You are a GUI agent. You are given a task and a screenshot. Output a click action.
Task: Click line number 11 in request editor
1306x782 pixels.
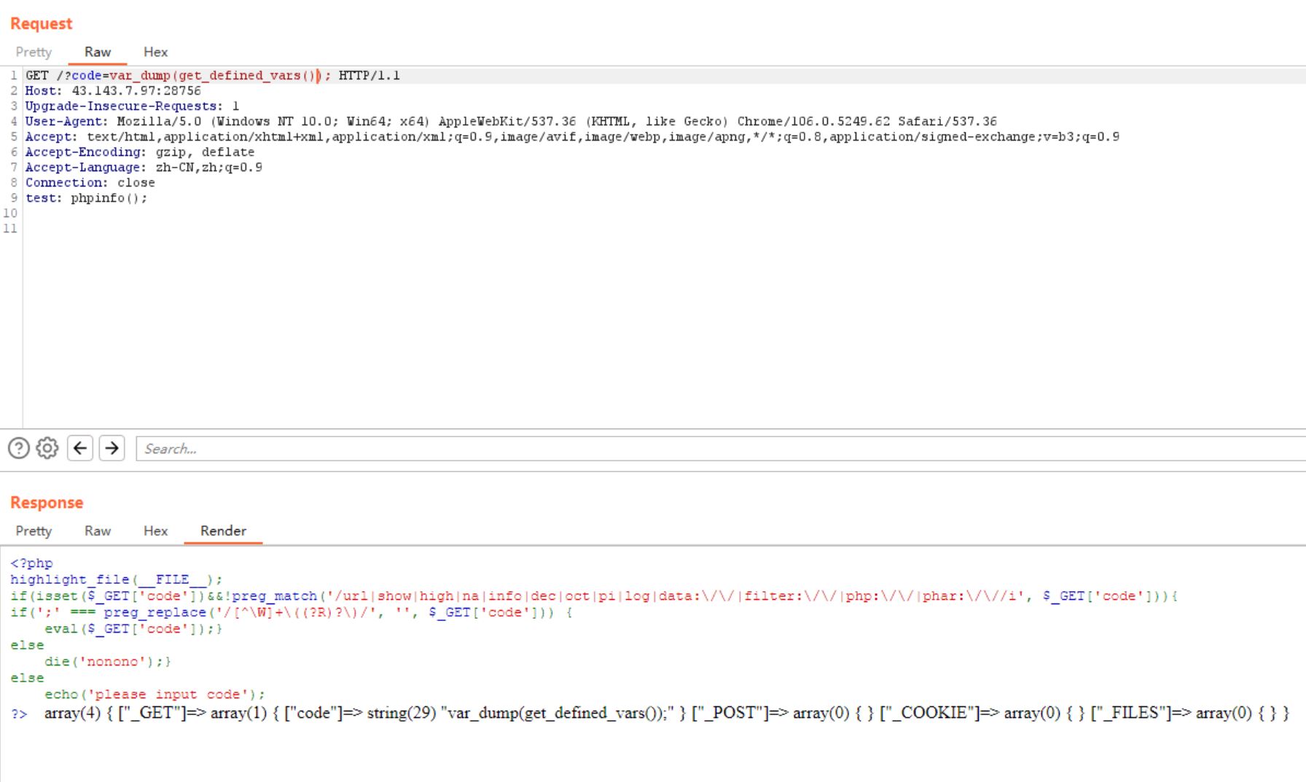coord(10,228)
